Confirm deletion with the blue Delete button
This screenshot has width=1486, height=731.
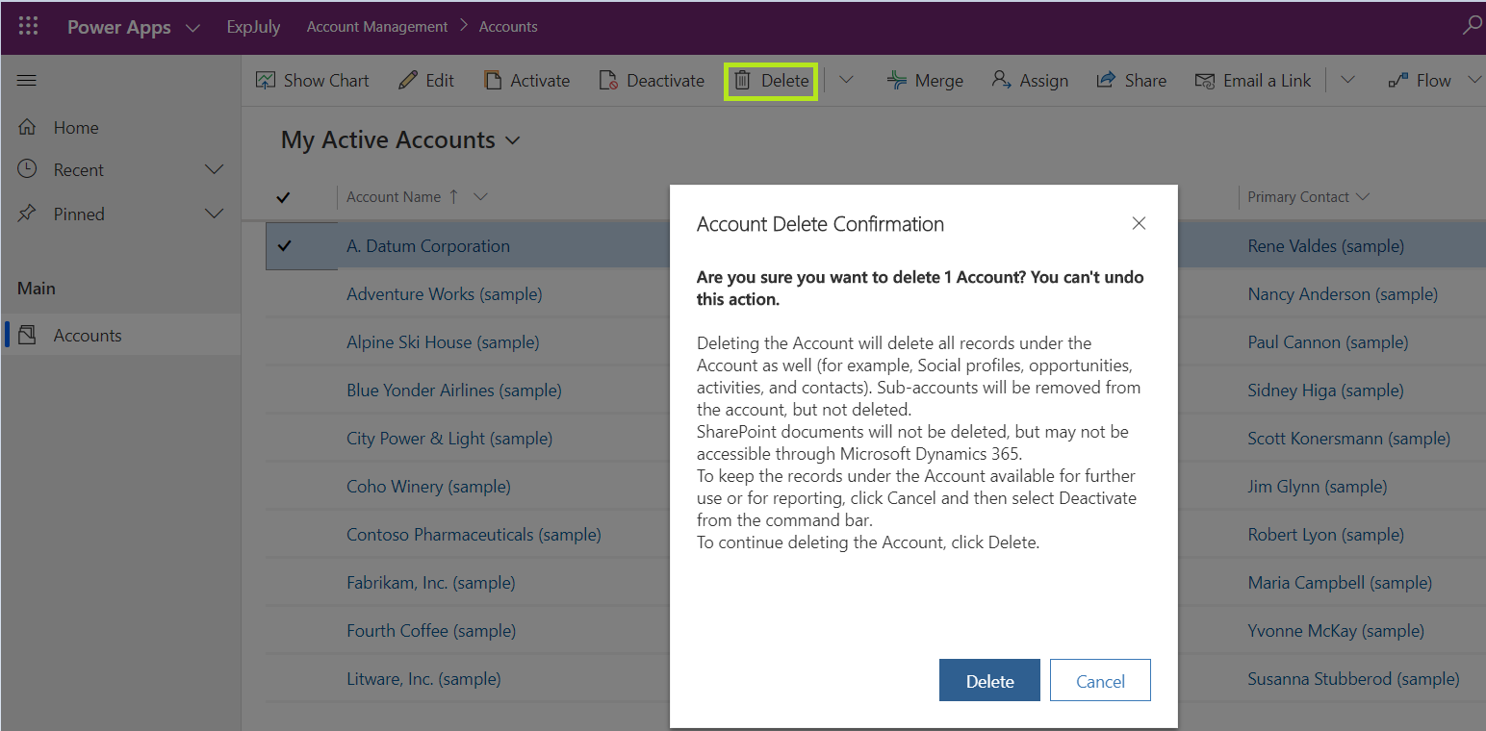[989, 681]
